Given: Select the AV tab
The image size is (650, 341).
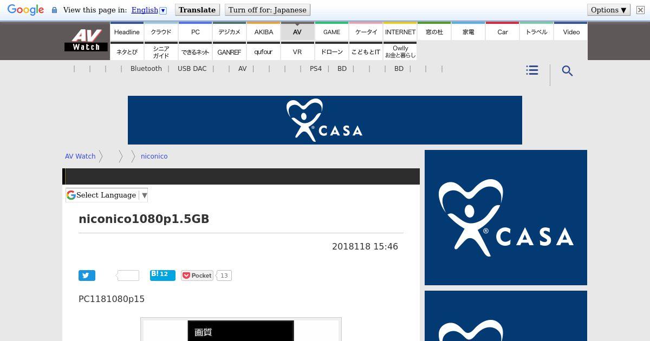Looking at the screenshot, I should click(x=297, y=32).
